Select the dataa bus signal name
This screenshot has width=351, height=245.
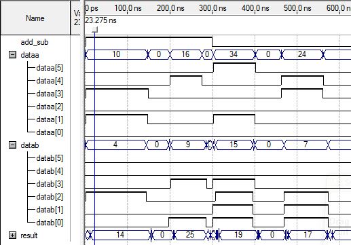[30, 55]
